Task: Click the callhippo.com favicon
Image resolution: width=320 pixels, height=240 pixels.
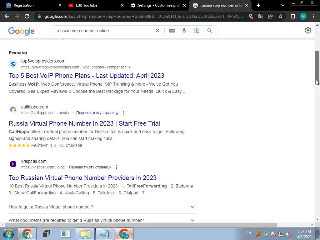Action: point(13,110)
